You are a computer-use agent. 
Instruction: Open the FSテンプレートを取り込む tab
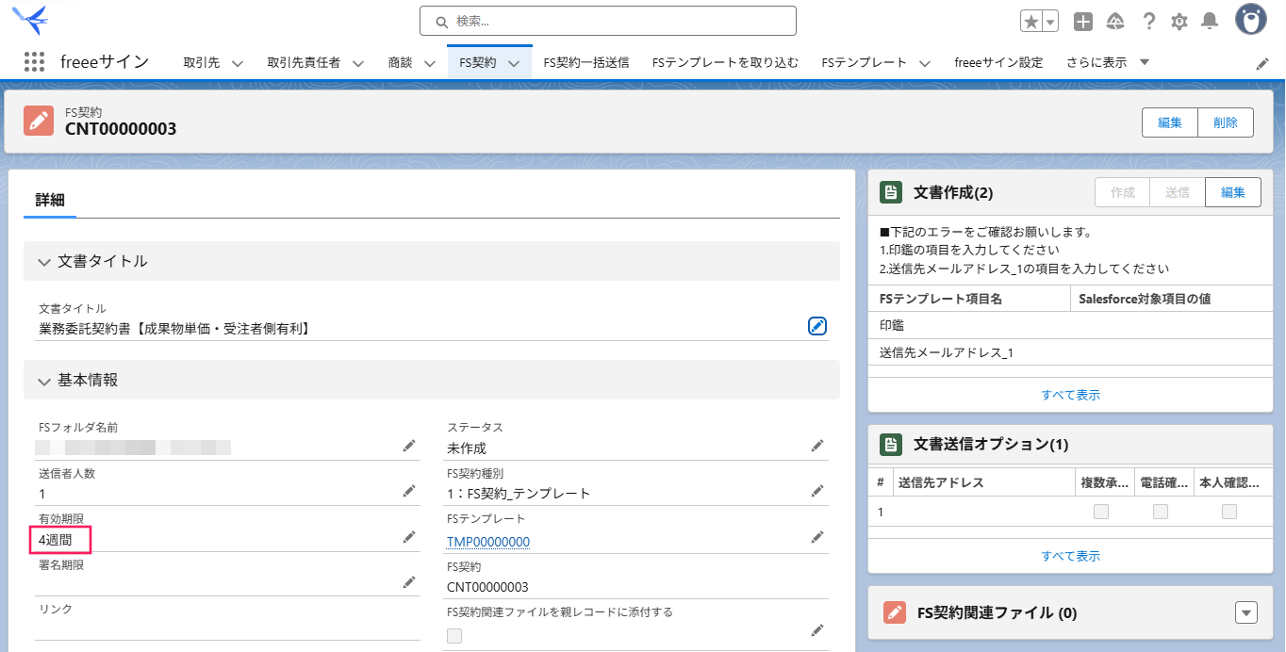725,62
